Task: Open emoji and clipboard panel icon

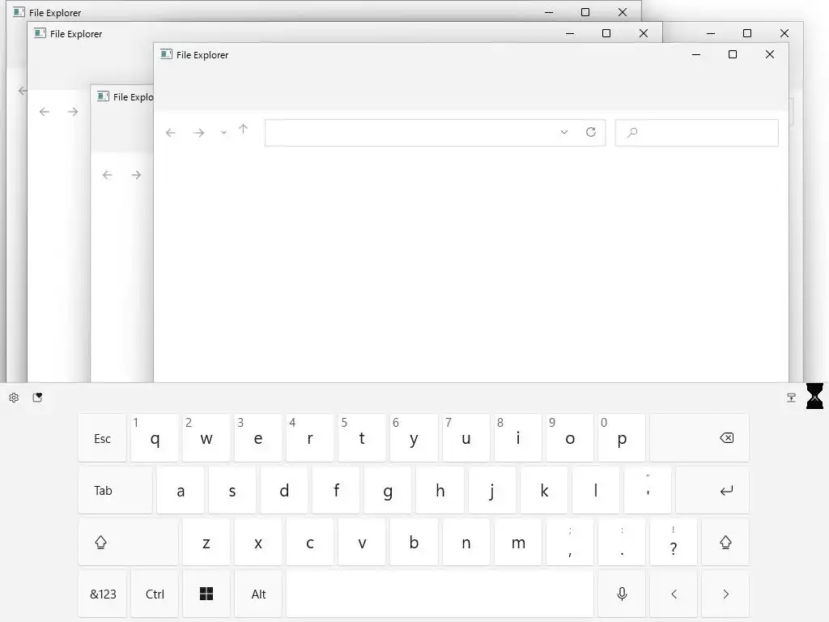Action: [37, 397]
